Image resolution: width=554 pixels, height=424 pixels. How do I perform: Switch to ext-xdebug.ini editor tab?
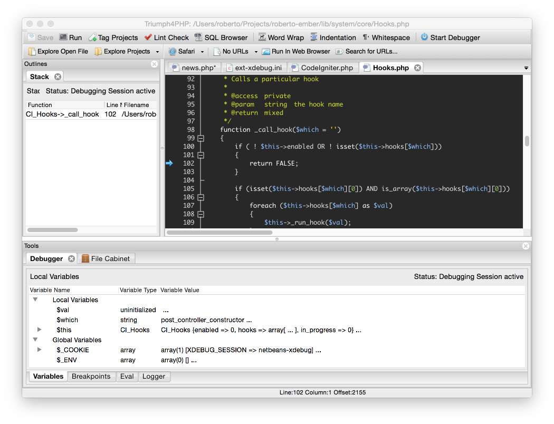point(255,68)
